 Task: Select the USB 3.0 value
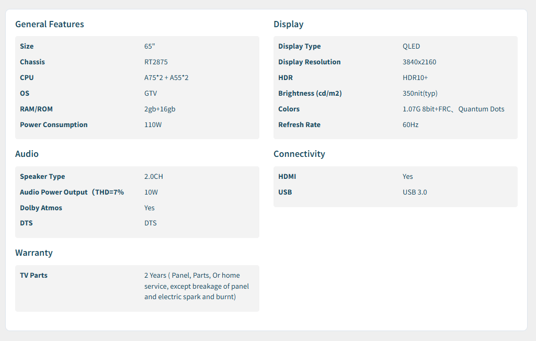point(415,192)
